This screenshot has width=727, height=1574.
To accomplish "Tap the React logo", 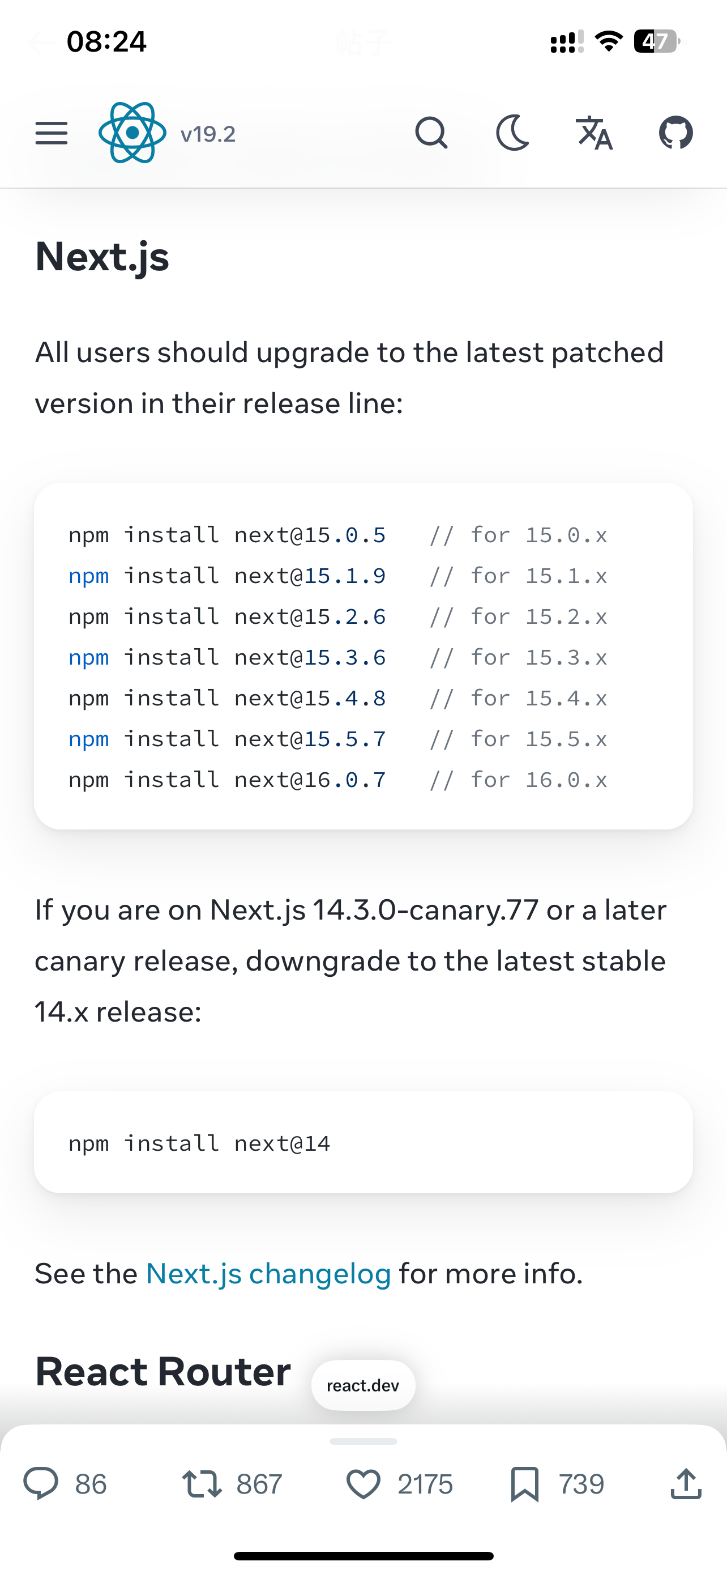I will (132, 133).
